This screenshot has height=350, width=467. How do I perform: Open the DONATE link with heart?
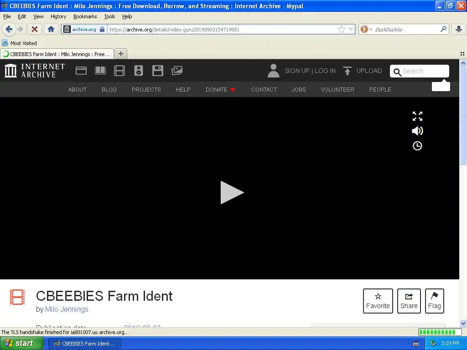pos(220,90)
